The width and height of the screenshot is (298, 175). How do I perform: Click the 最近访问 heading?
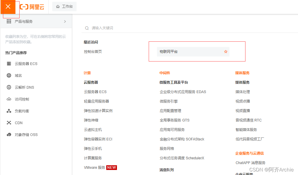pyautogui.click(x=91, y=42)
